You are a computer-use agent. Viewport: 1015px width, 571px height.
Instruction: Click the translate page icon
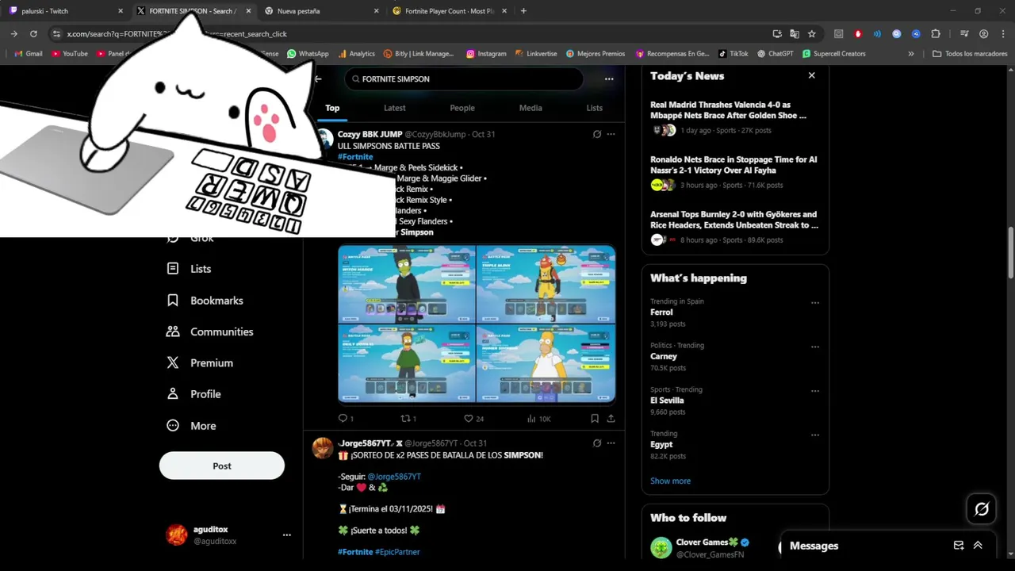coord(794,34)
